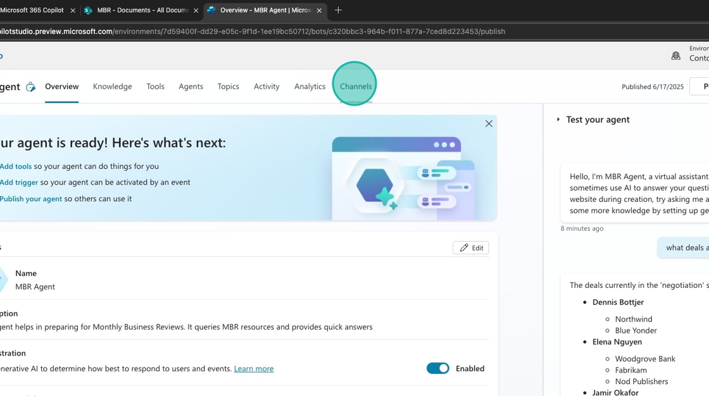
Task: Click the Copilot Studio favicon on active tab
Action: tap(211, 10)
